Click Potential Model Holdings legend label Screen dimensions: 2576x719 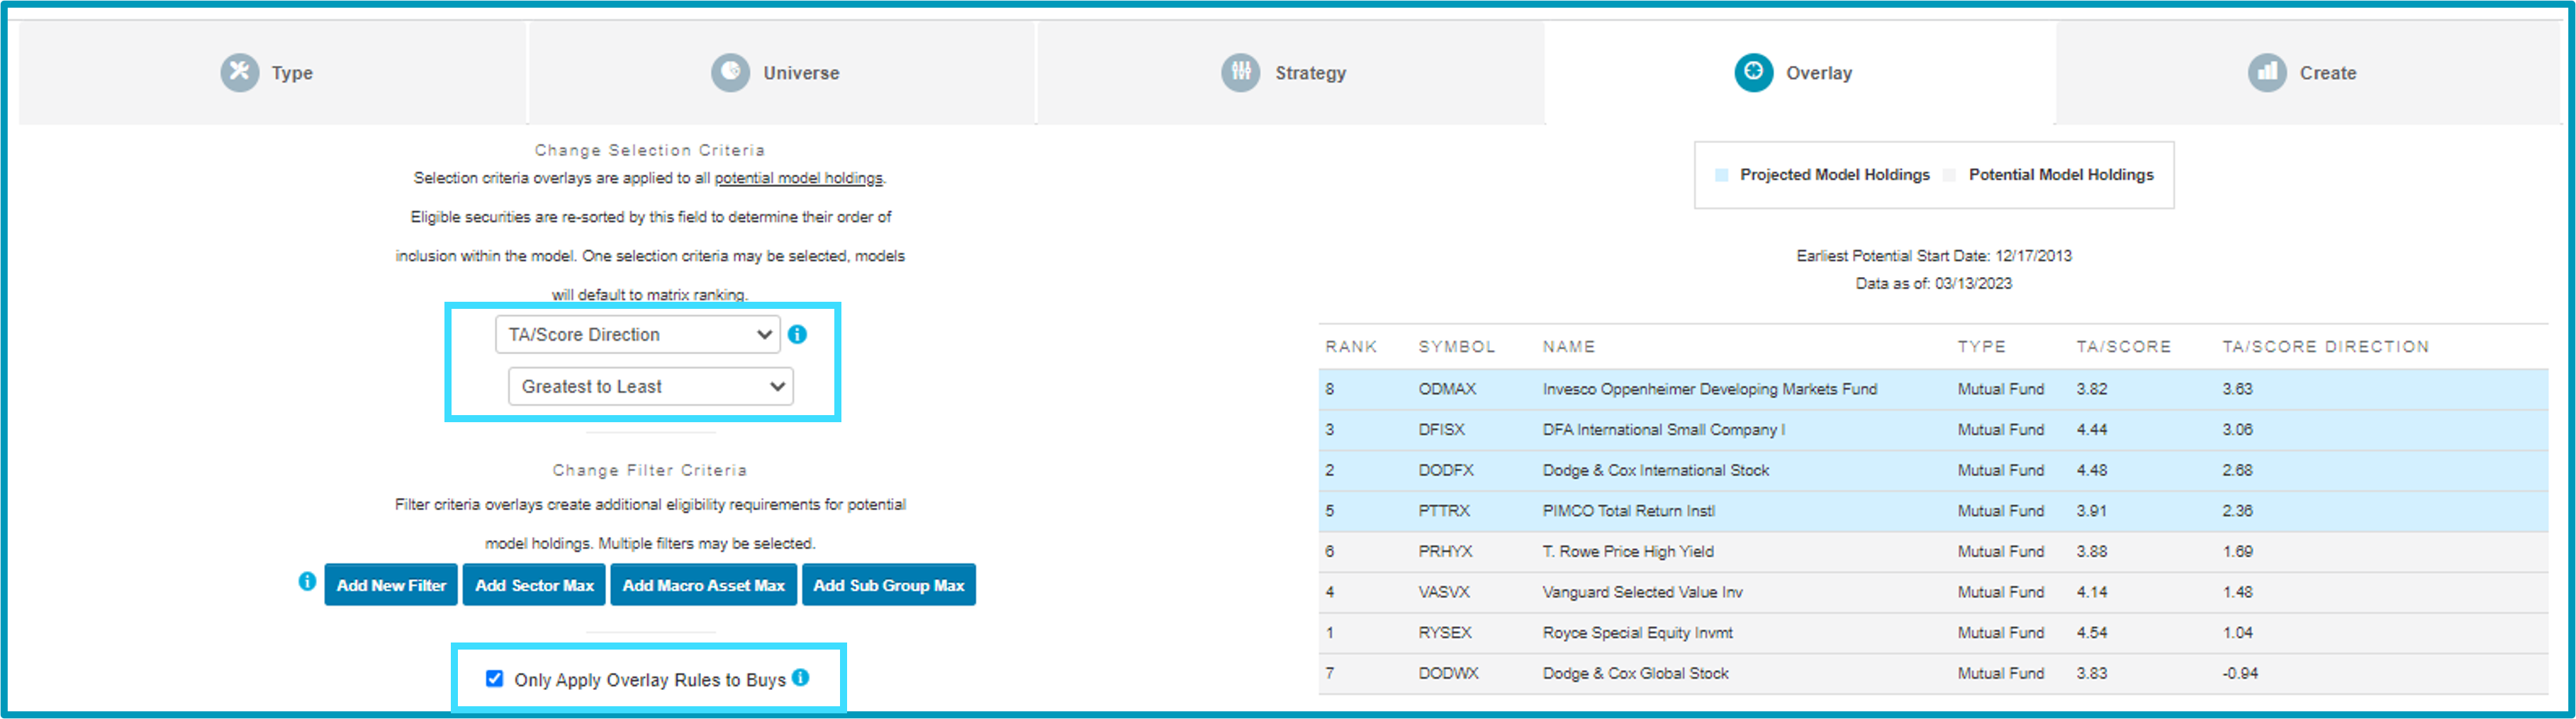[x=2061, y=175]
